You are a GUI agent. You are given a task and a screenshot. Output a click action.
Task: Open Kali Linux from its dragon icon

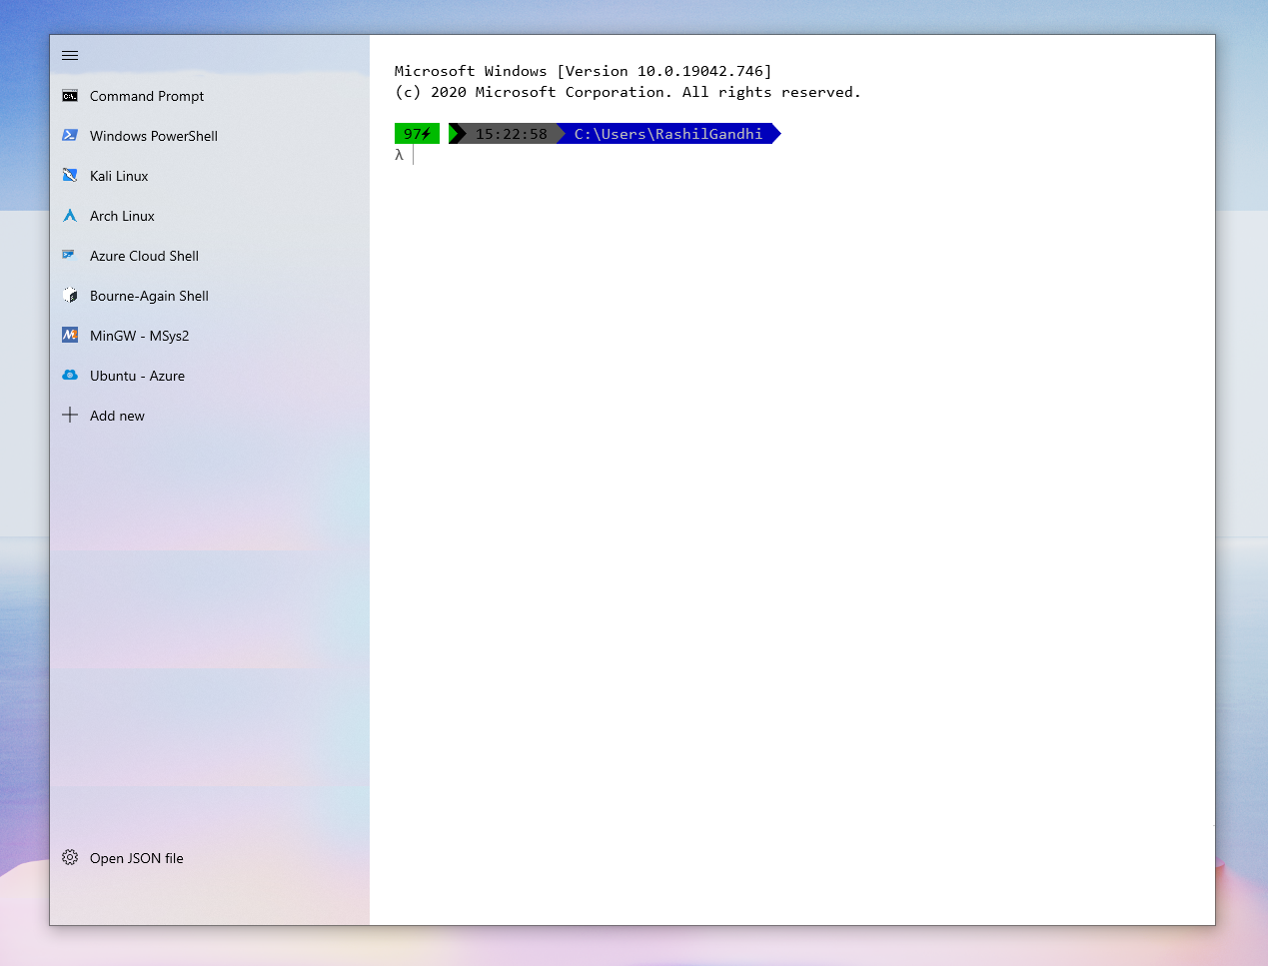[x=70, y=175]
